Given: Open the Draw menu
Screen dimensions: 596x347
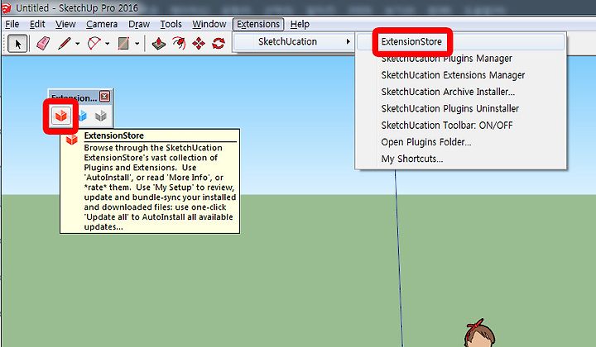Looking at the screenshot, I should [x=139, y=24].
